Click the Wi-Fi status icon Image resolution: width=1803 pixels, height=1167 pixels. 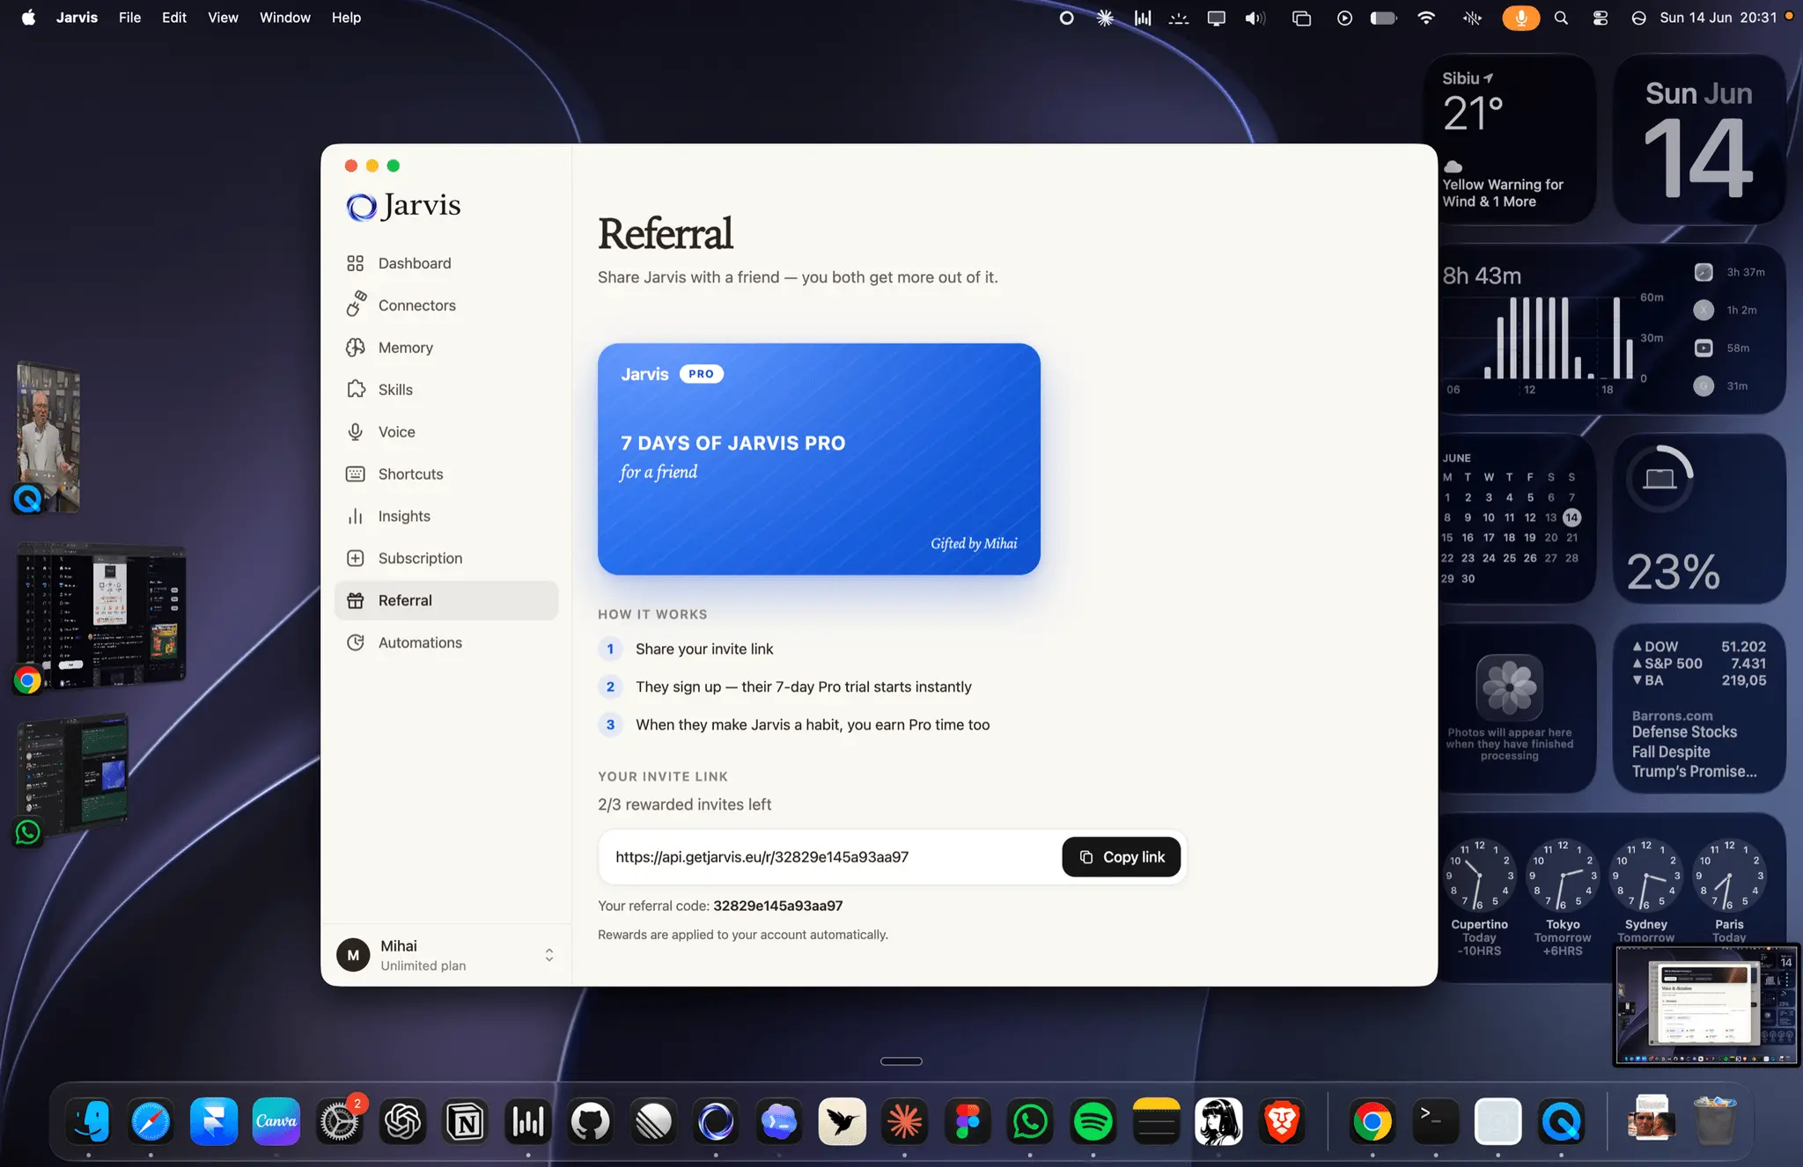point(1426,18)
